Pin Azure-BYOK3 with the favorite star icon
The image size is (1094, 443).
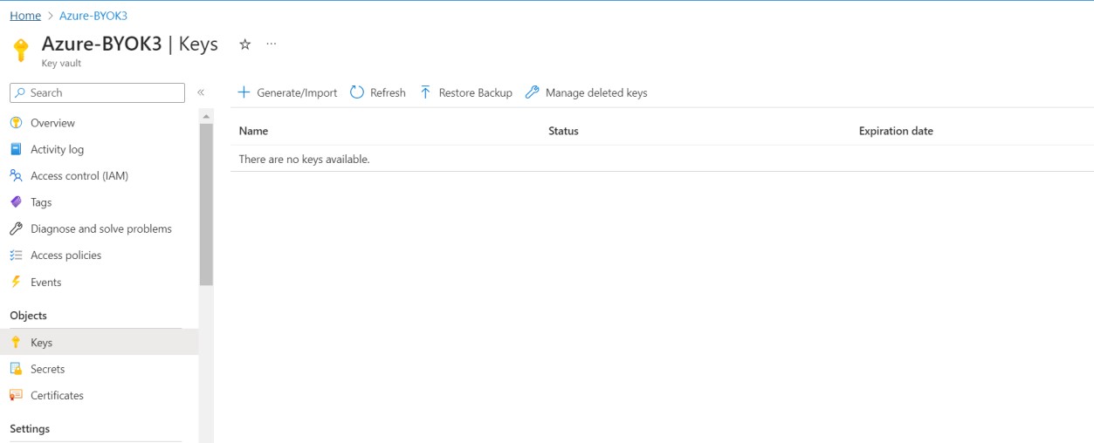(x=245, y=44)
